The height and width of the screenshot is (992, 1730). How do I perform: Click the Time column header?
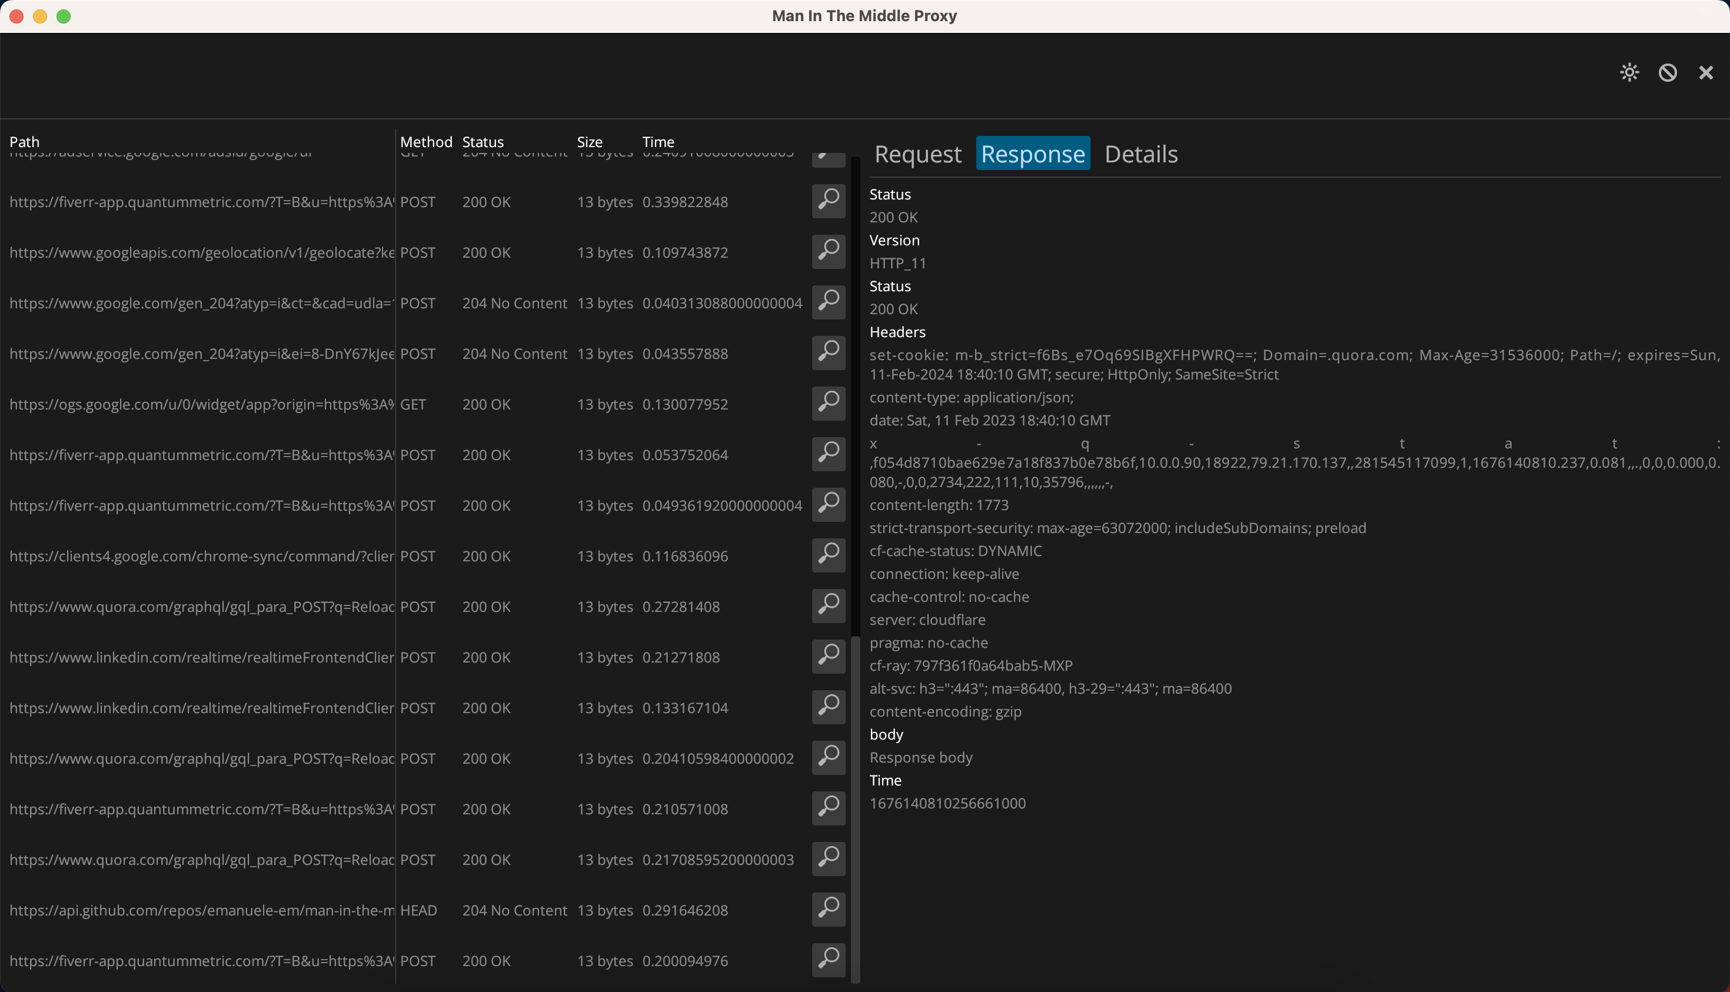pos(658,142)
